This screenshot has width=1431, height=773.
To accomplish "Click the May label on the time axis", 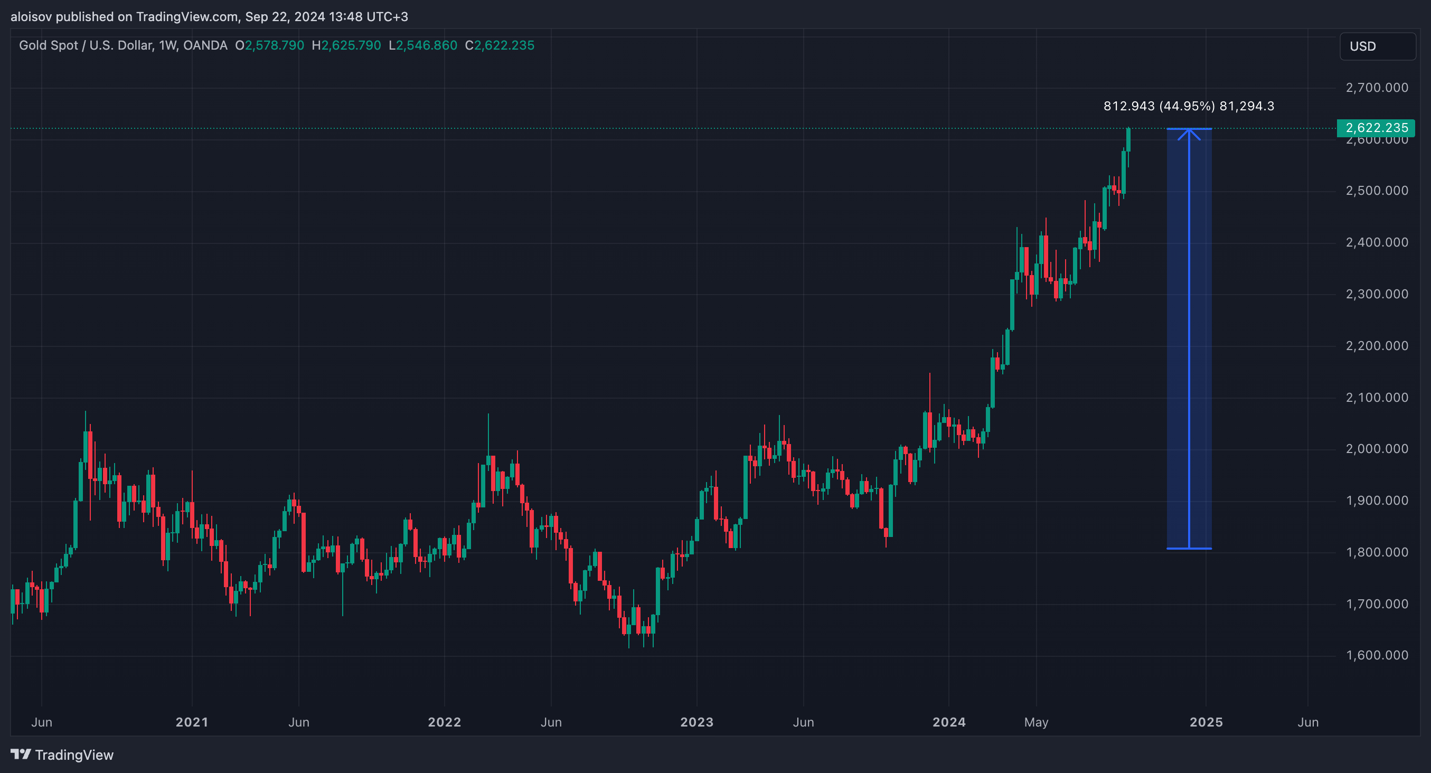I will (x=1036, y=722).
